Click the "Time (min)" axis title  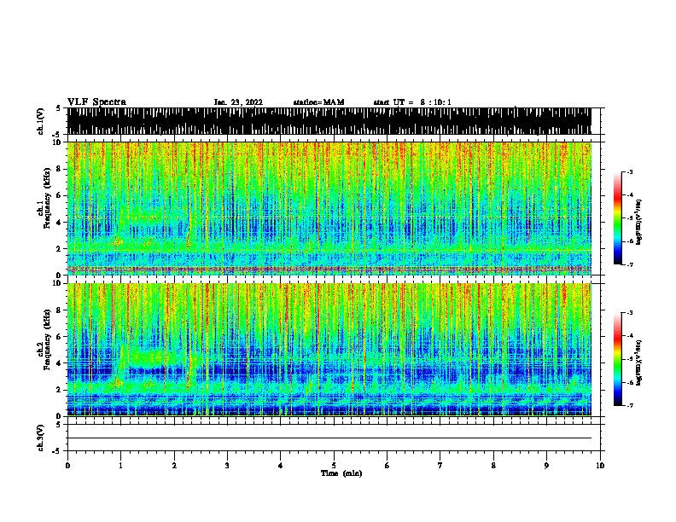[341, 473]
